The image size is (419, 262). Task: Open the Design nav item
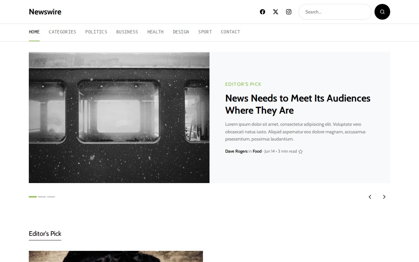click(x=181, y=32)
